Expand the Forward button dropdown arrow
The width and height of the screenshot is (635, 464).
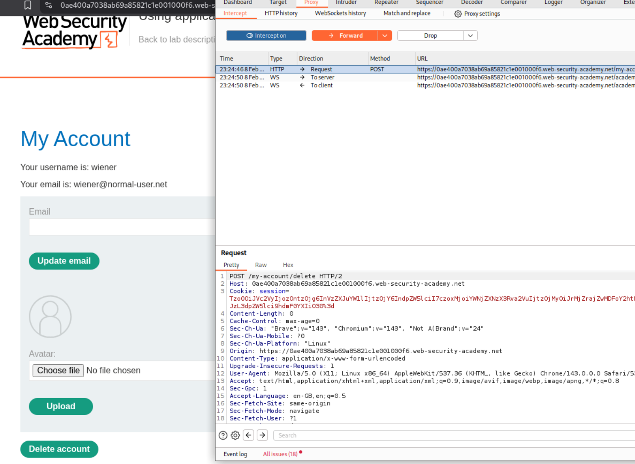385,35
